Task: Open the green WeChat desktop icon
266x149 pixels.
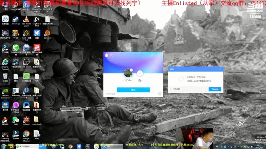Action: pyautogui.click(x=16, y=121)
